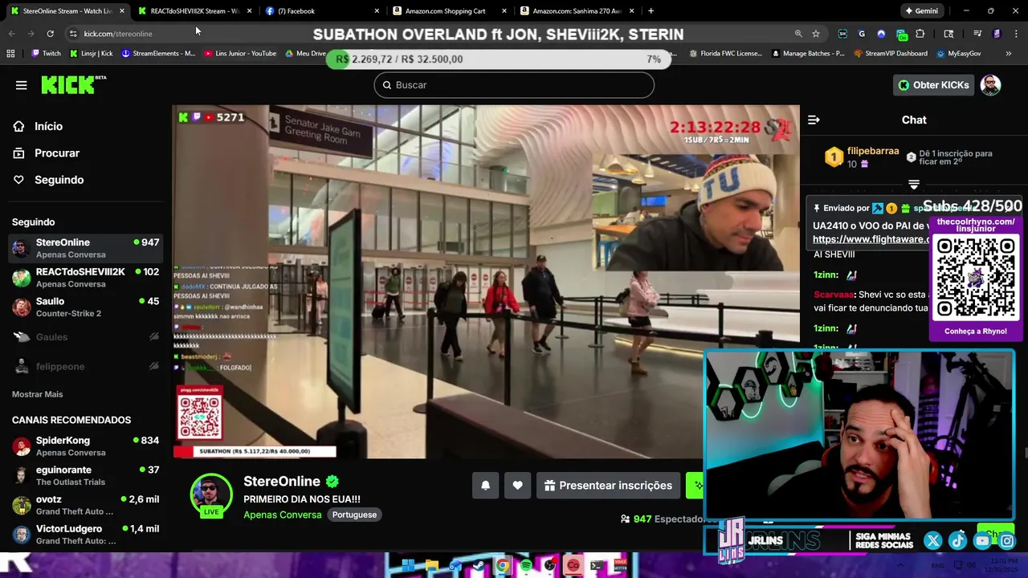Select the StereOnline followed channel
The height and width of the screenshot is (578, 1028).
pyautogui.click(x=85, y=248)
